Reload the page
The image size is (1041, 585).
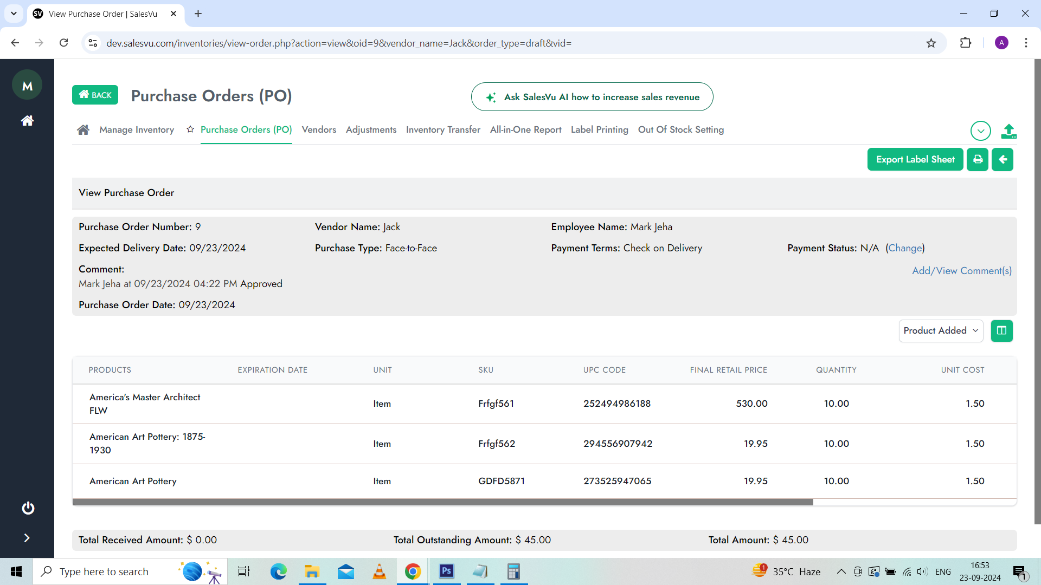click(63, 43)
